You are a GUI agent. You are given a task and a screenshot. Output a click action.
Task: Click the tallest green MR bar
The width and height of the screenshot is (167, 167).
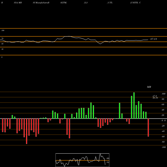click(134, 106)
